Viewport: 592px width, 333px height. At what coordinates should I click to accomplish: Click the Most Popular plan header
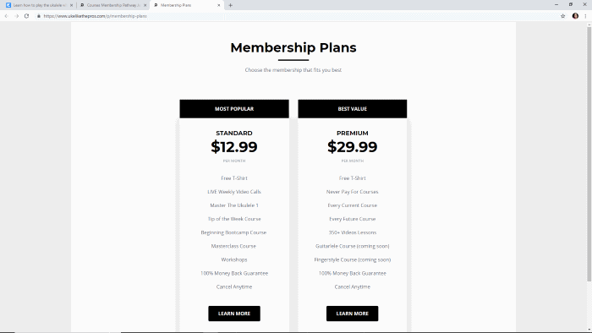tap(234, 109)
